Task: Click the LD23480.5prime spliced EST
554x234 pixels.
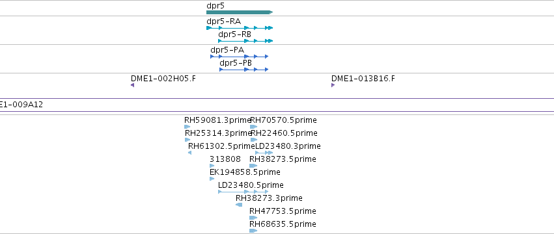Action: (243, 192)
